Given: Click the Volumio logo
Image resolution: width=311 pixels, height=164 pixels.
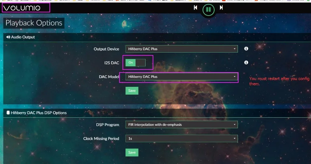Looking at the screenshot, I should point(22,8).
